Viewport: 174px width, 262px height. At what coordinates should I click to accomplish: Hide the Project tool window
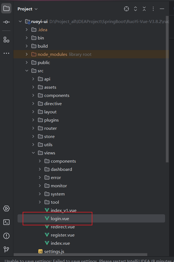point(162,9)
